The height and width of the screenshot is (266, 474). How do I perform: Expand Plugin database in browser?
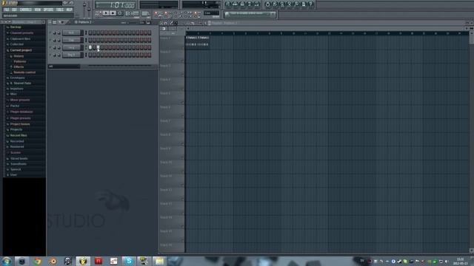[x=21, y=112]
